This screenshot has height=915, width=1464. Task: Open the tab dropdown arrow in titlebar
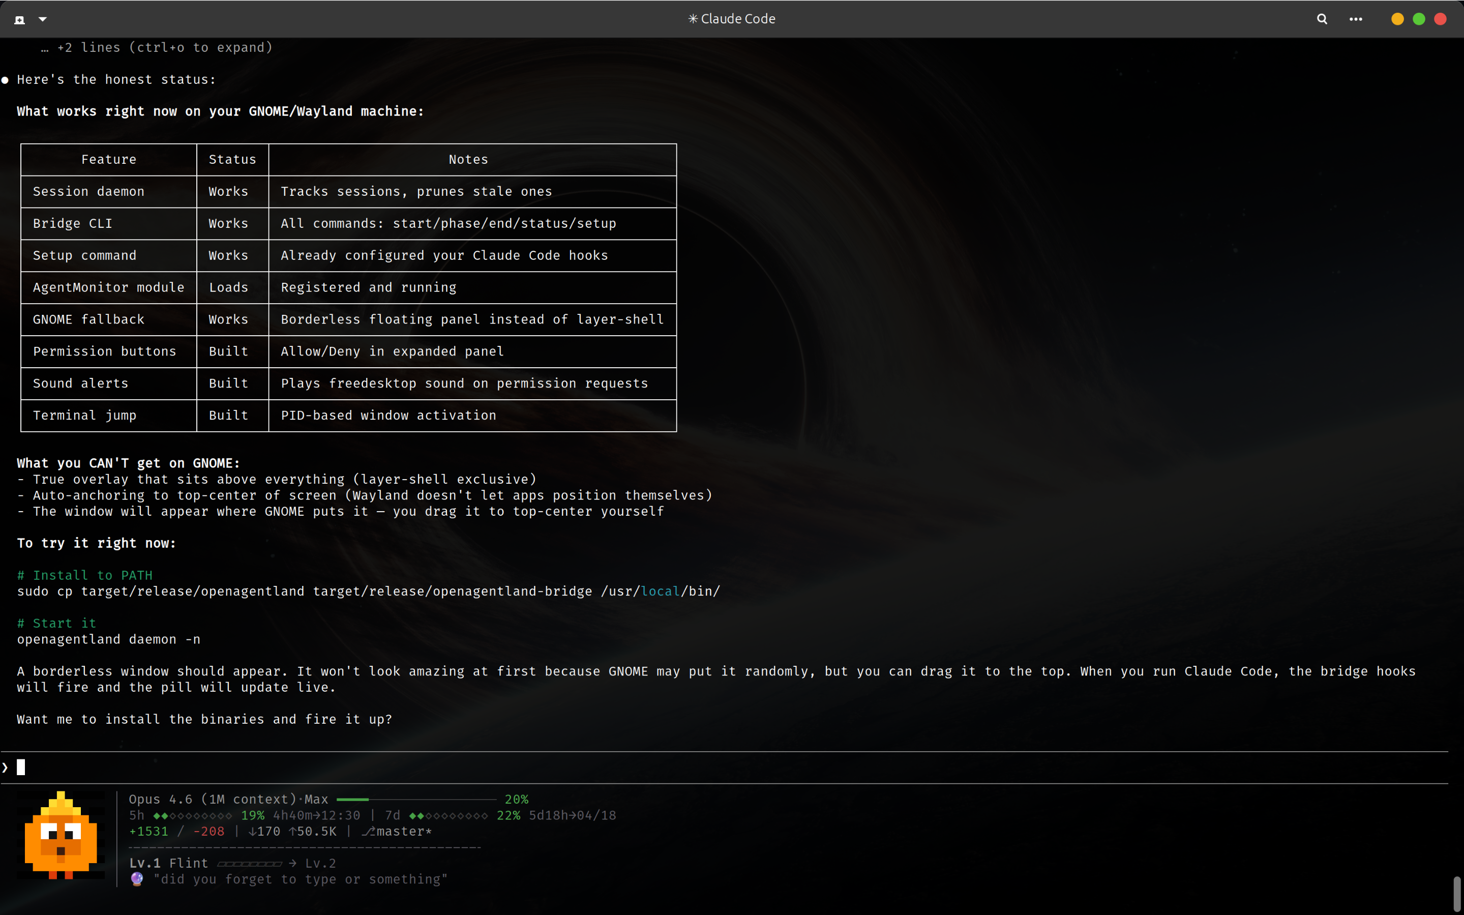42,19
